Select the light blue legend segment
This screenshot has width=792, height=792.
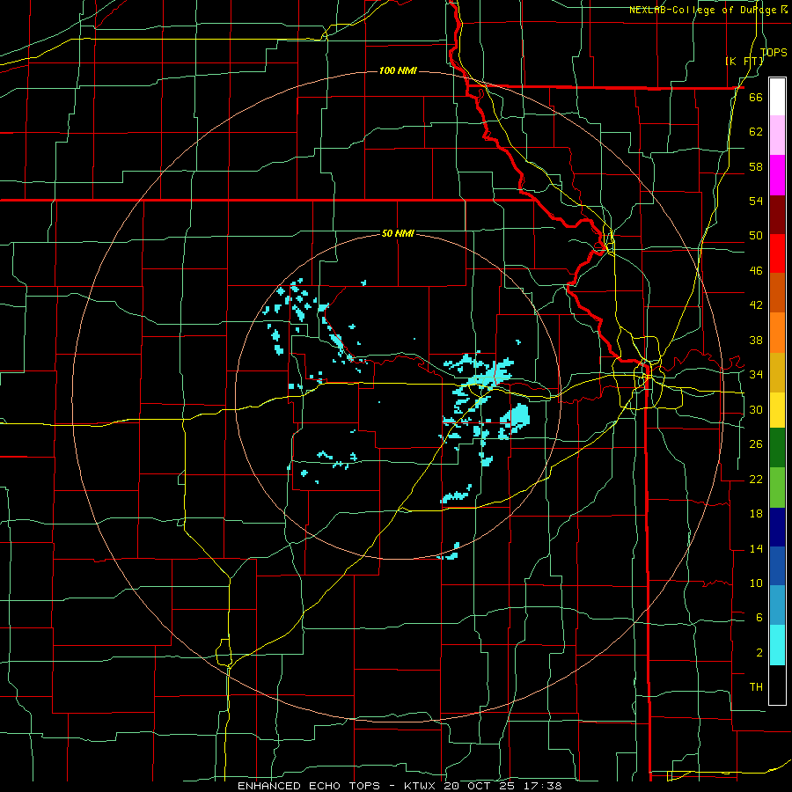(x=777, y=605)
